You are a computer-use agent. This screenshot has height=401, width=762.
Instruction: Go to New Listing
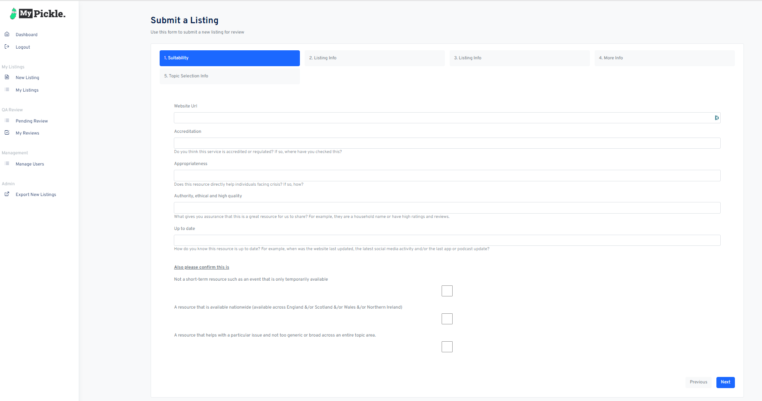click(x=27, y=78)
